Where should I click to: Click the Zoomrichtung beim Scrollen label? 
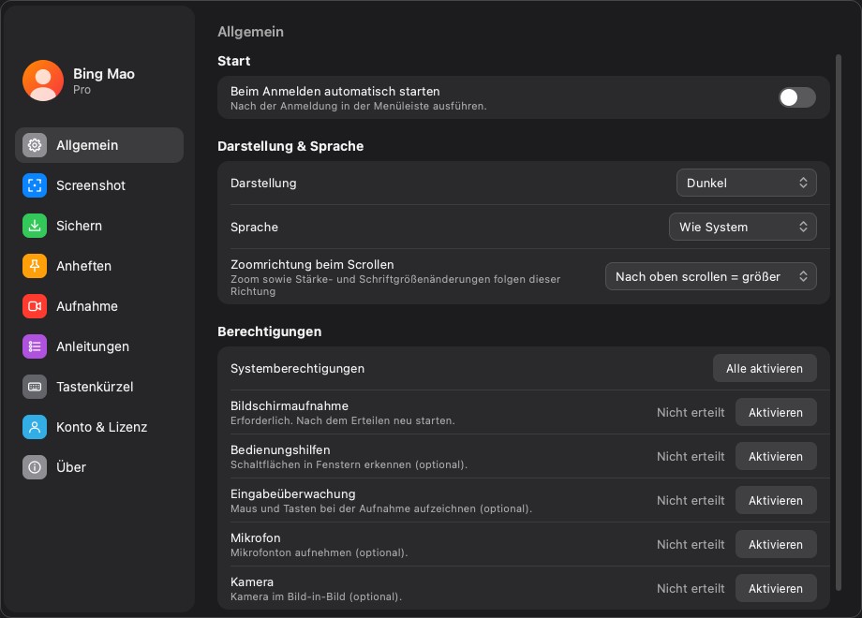(x=312, y=264)
